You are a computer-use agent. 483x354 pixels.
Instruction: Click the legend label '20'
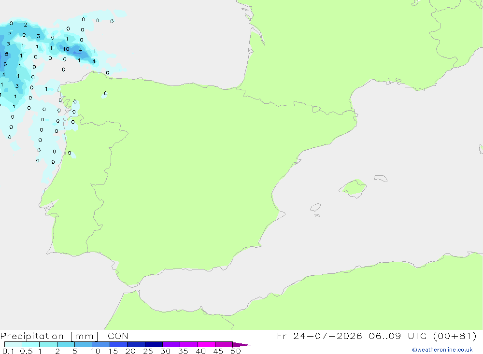coord(130,351)
